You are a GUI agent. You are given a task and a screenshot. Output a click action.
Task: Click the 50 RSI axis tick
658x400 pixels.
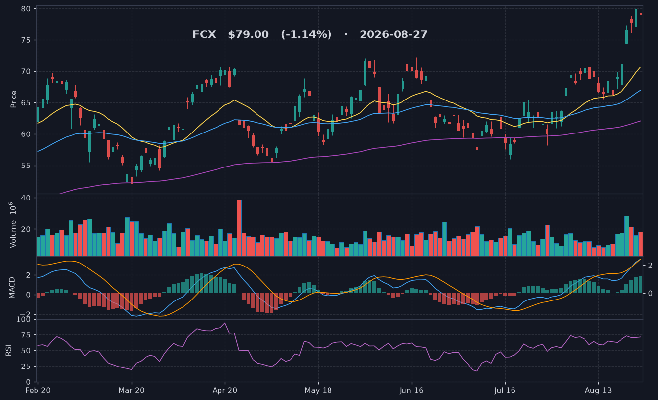coord(26,351)
